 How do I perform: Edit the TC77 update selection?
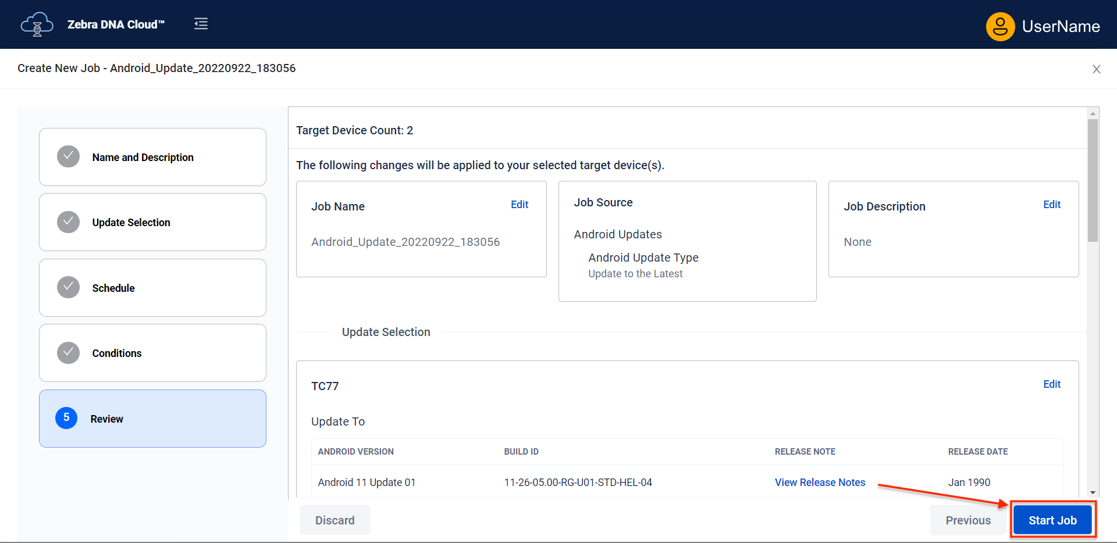(1052, 384)
